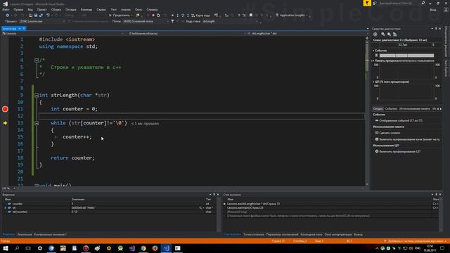Stop debugging with the red stop icon

click(153, 15)
